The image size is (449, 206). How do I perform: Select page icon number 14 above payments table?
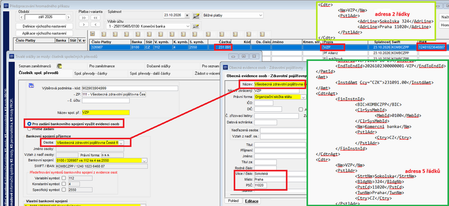click(248, 34)
